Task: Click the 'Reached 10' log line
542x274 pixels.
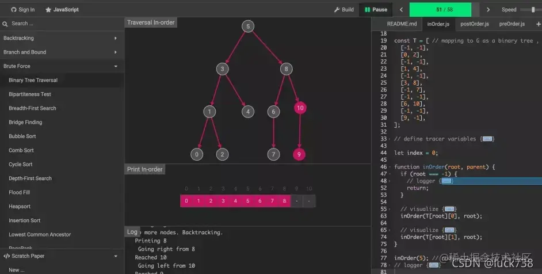Action: pyautogui.click(x=151, y=257)
